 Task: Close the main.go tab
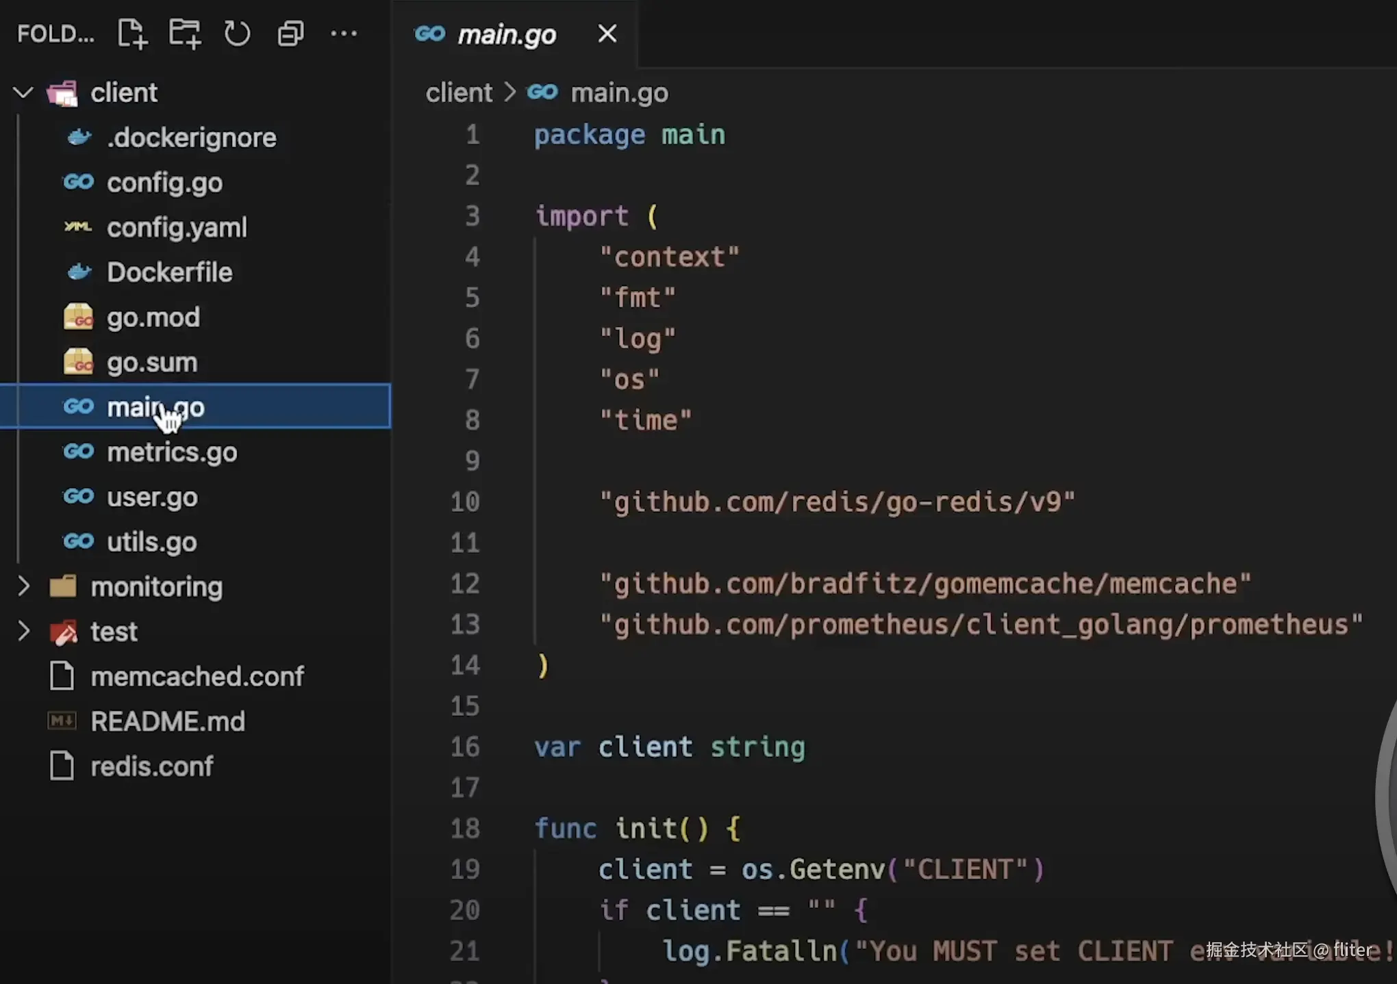[607, 34]
